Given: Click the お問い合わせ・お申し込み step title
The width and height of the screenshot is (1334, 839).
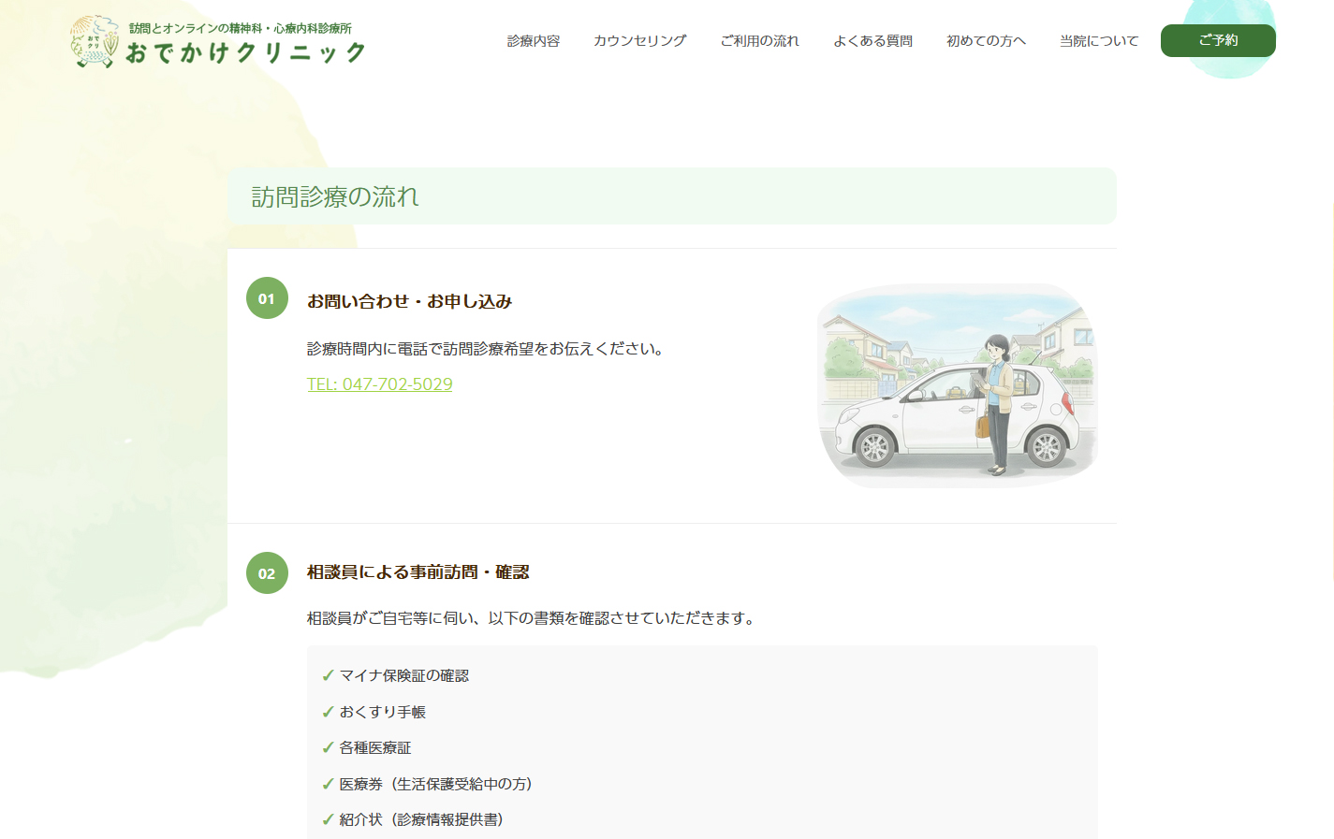Looking at the screenshot, I should 409,301.
